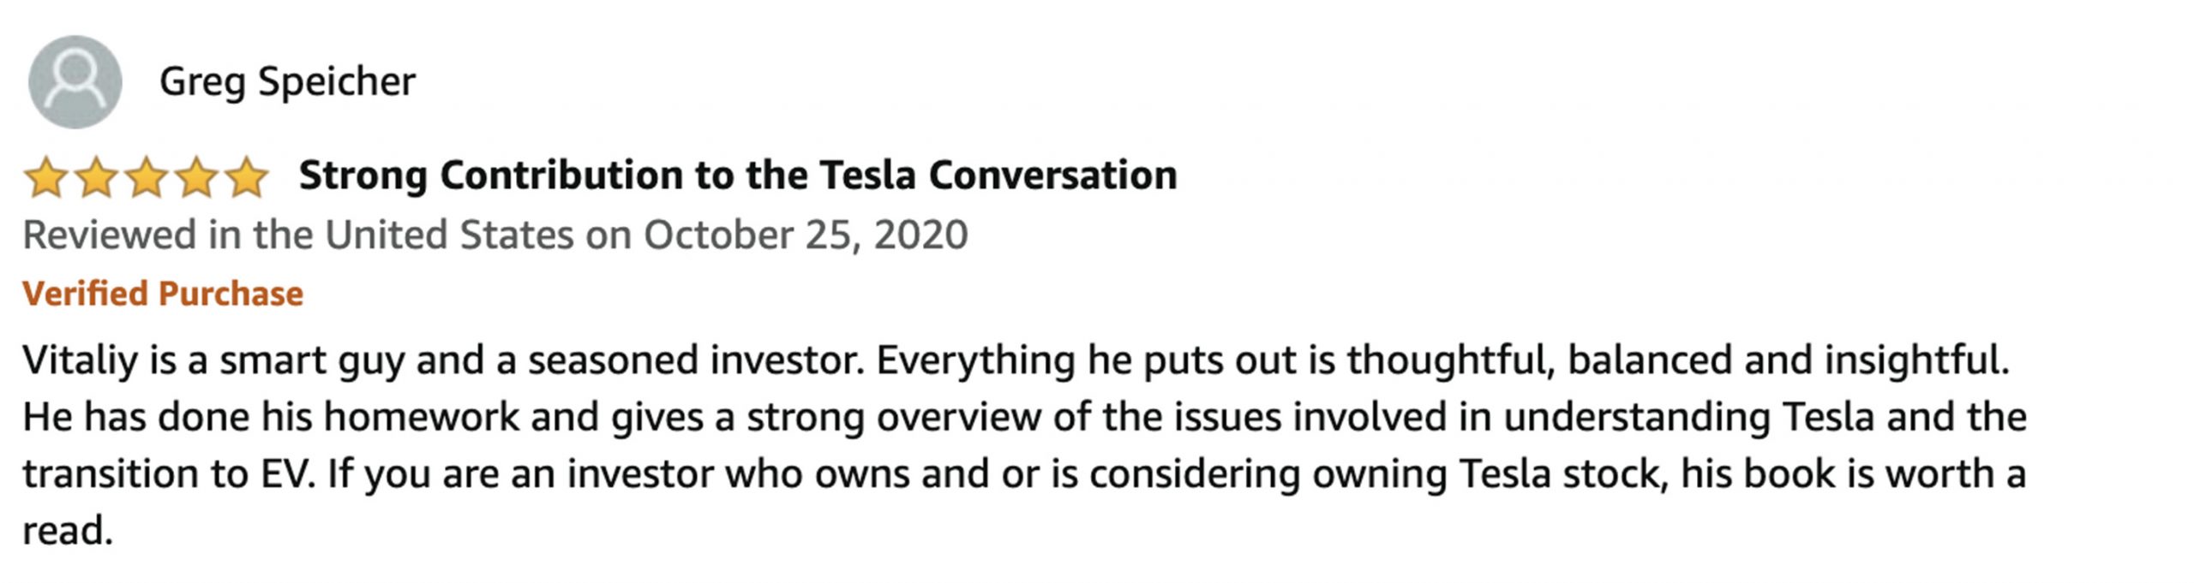Click the first rating star
Viewport: 2194px width, 583px height.
[45, 177]
